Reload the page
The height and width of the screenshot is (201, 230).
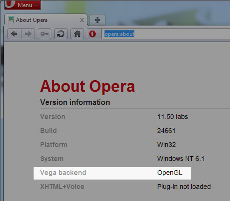click(x=61, y=34)
